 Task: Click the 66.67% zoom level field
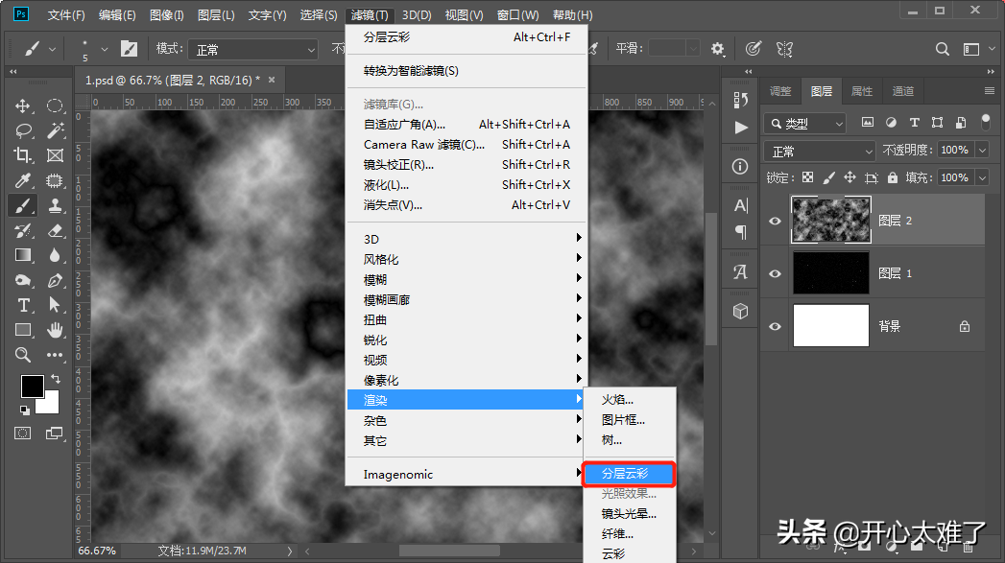coord(97,551)
